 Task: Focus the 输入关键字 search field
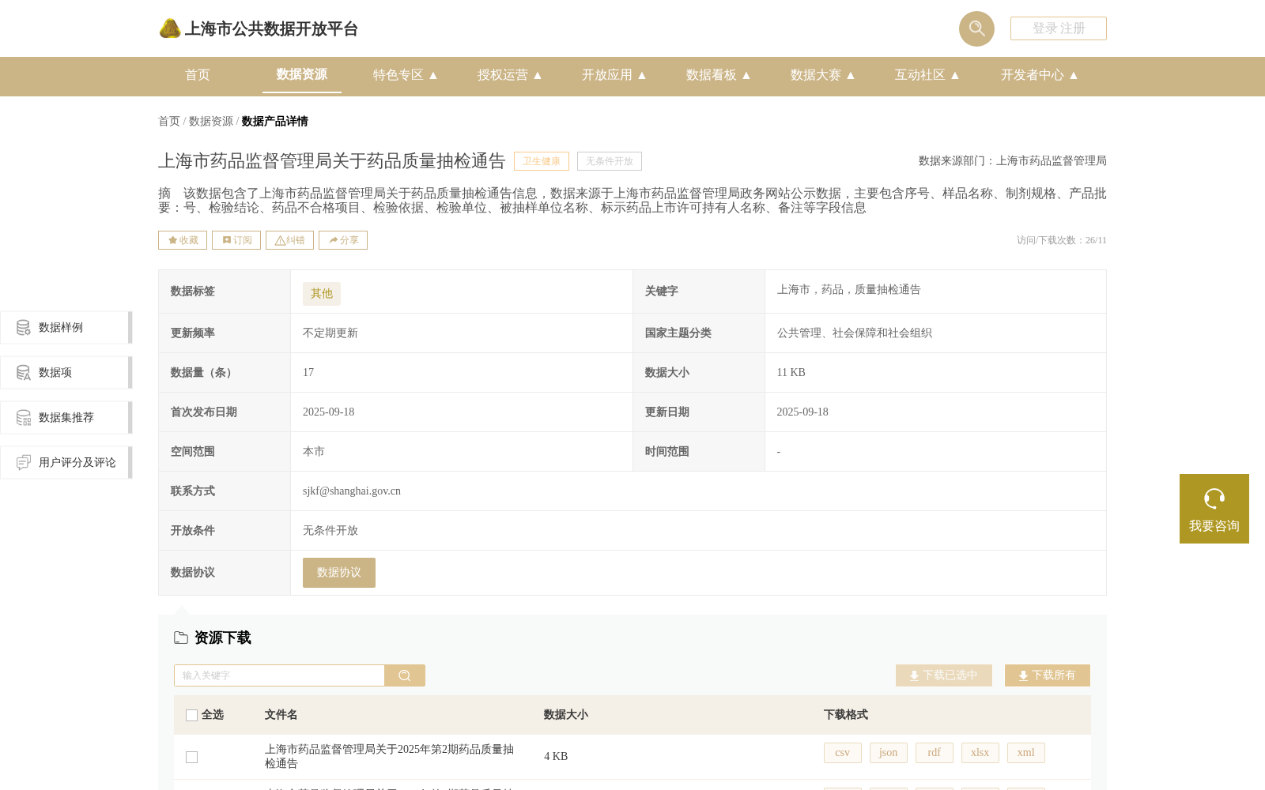click(x=279, y=675)
